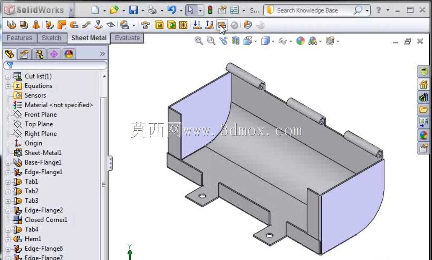The width and height of the screenshot is (432, 260).
Task: Toggle the Section View button
Action: (235, 41)
